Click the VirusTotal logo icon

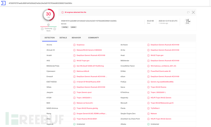[3, 3]
